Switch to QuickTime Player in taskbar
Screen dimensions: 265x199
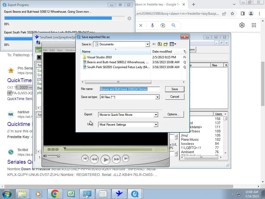[x=135, y=194]
